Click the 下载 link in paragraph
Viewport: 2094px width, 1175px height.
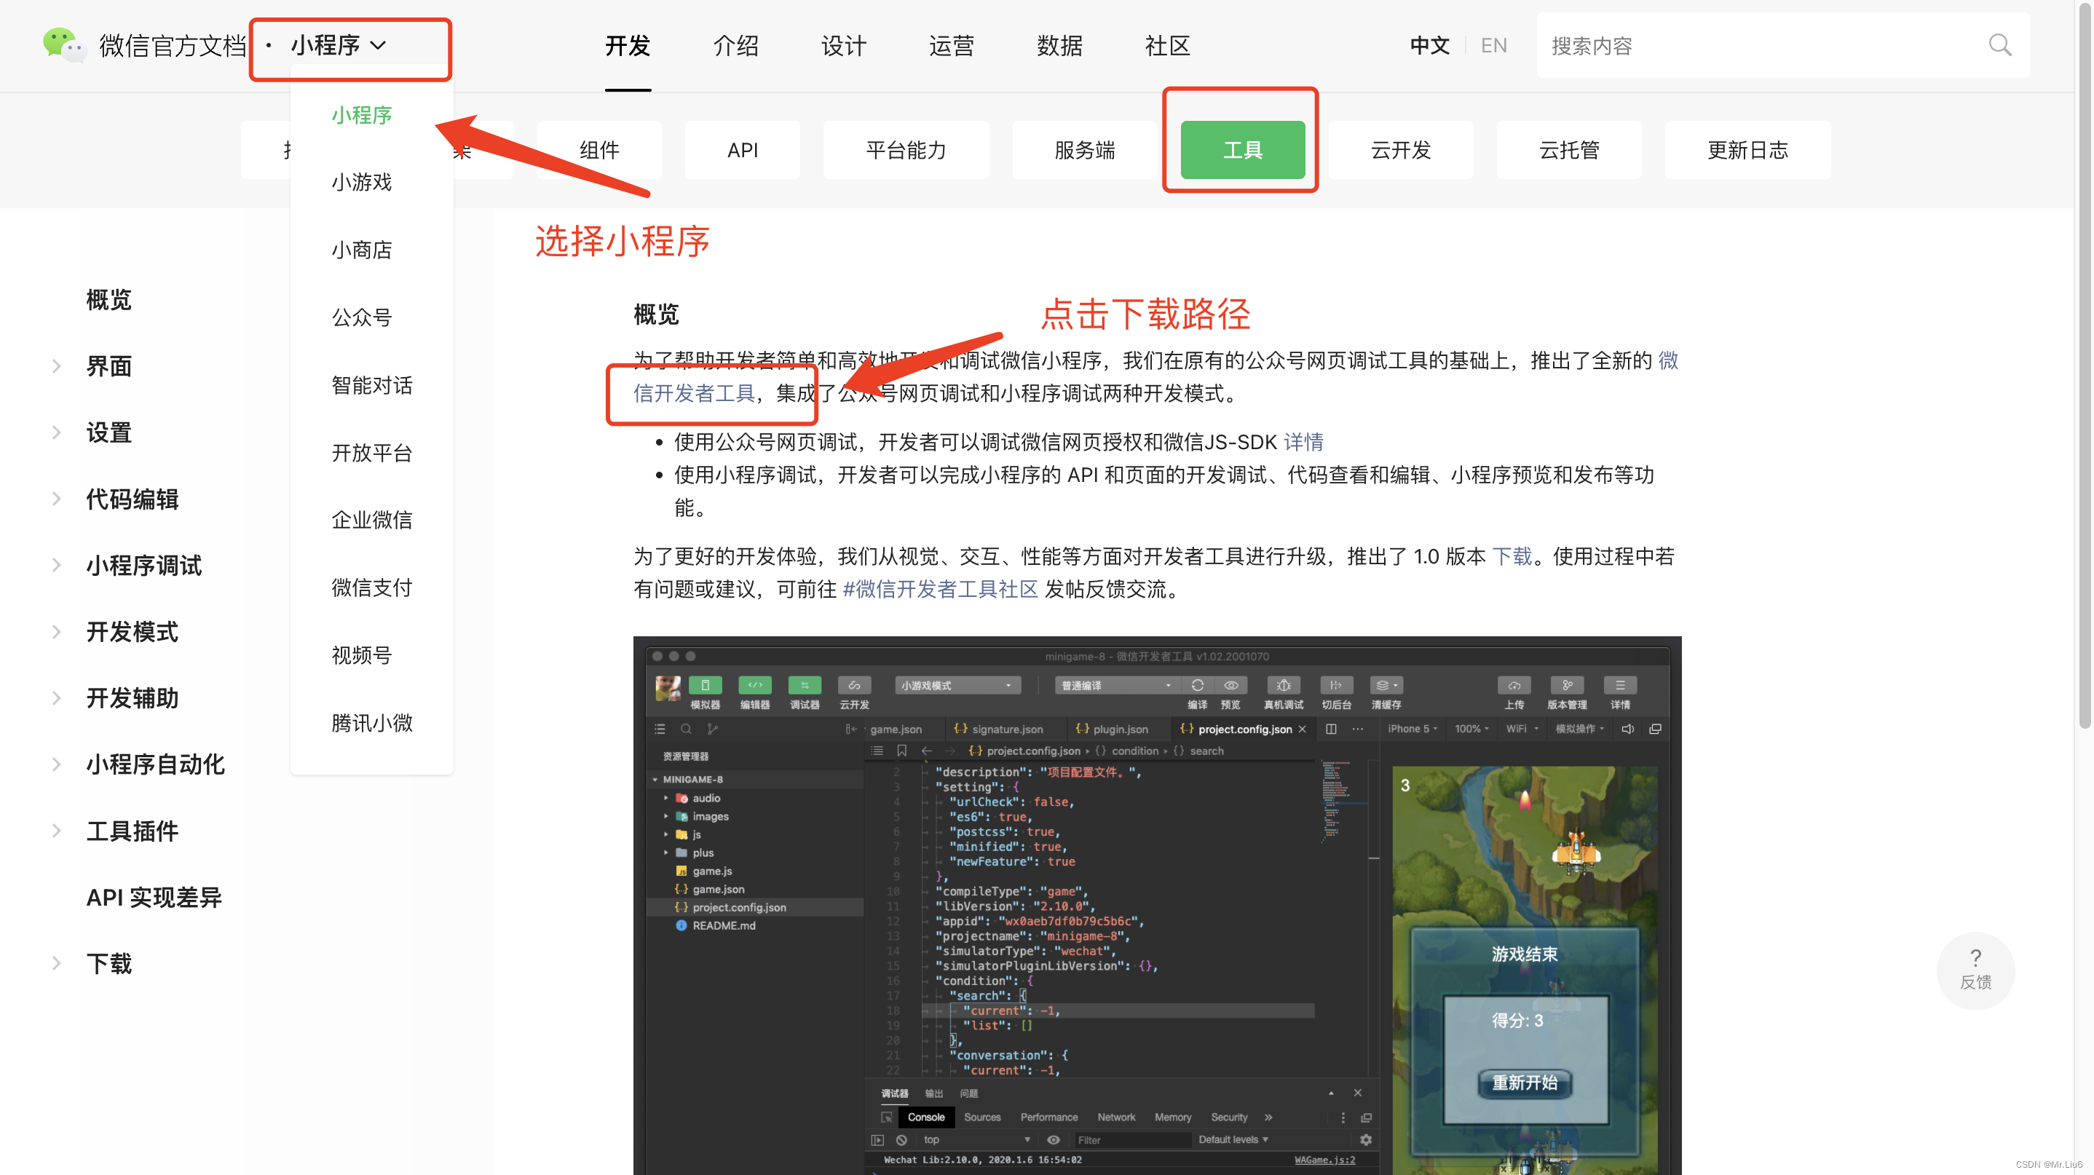pyautogui.click(x=1511, y=557)
